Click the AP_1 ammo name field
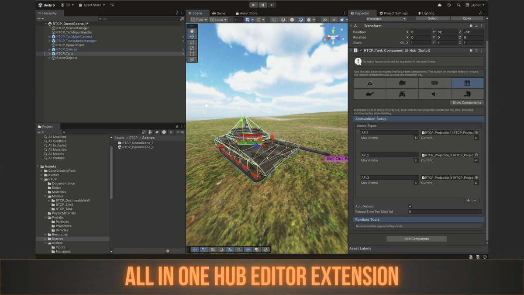The image size is (524, 295). 390,132
